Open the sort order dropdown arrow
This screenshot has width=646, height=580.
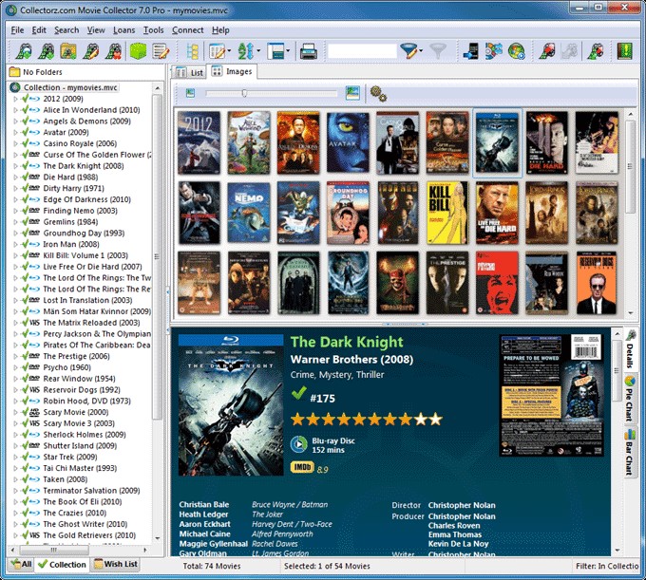coord(259,51)
